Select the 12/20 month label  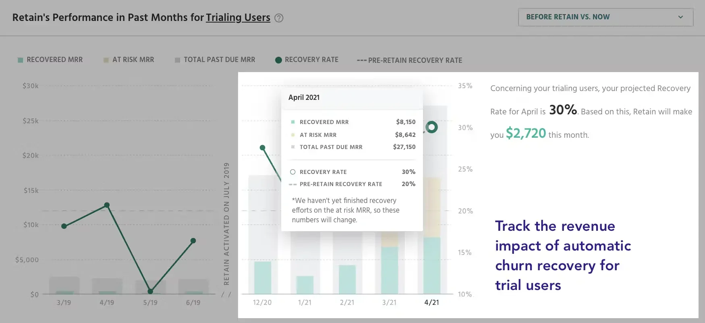[262, 302]
